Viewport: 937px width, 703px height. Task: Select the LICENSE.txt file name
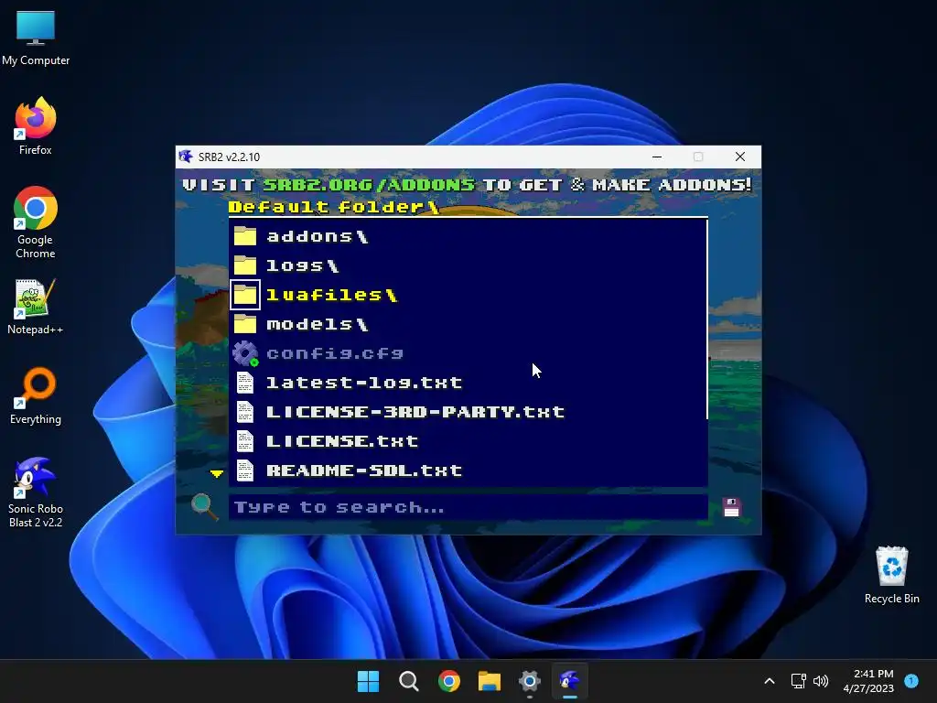pos(342,442)
